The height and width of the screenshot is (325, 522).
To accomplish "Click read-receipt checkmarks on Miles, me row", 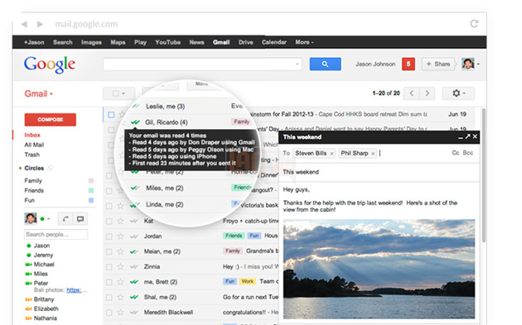I will click(x=135, y=188).
